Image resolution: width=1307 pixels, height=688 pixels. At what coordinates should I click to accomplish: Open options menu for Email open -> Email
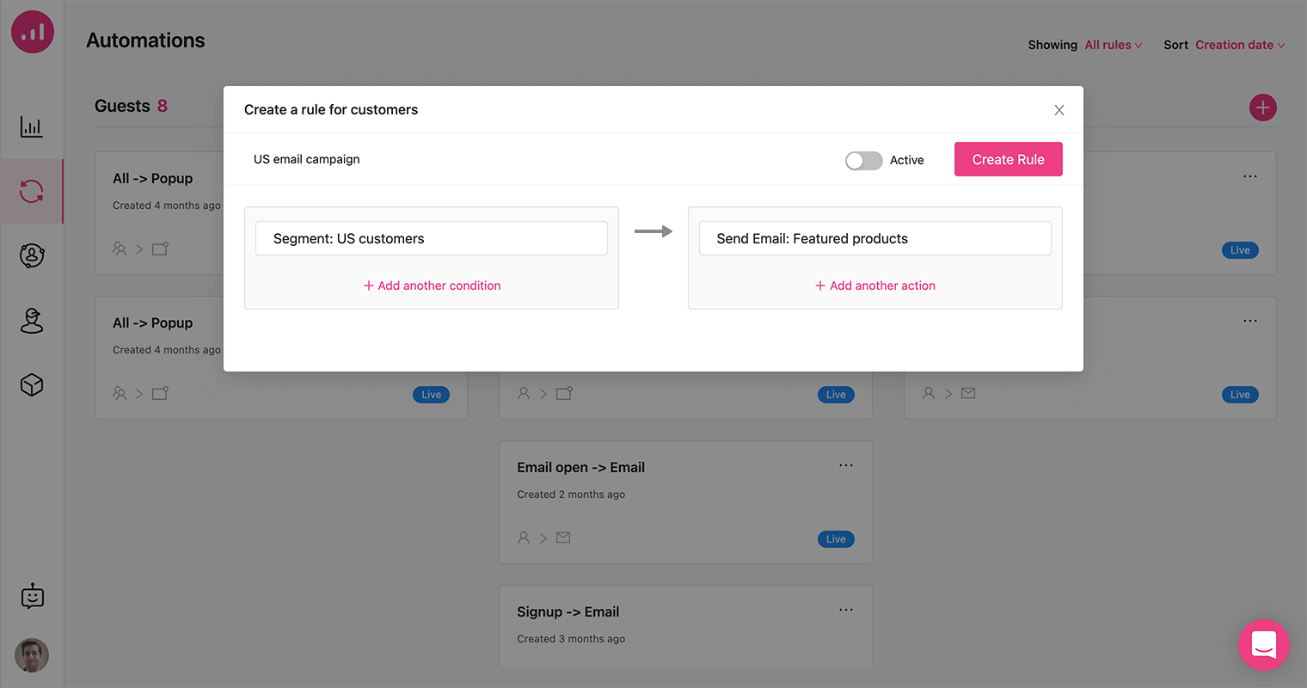[846, 465]
